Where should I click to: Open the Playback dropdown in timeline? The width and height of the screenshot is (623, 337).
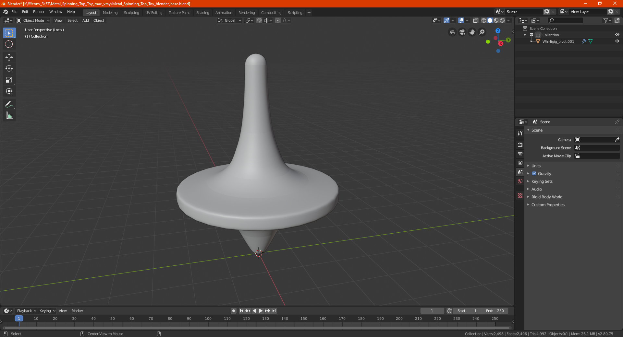point(26,311)
